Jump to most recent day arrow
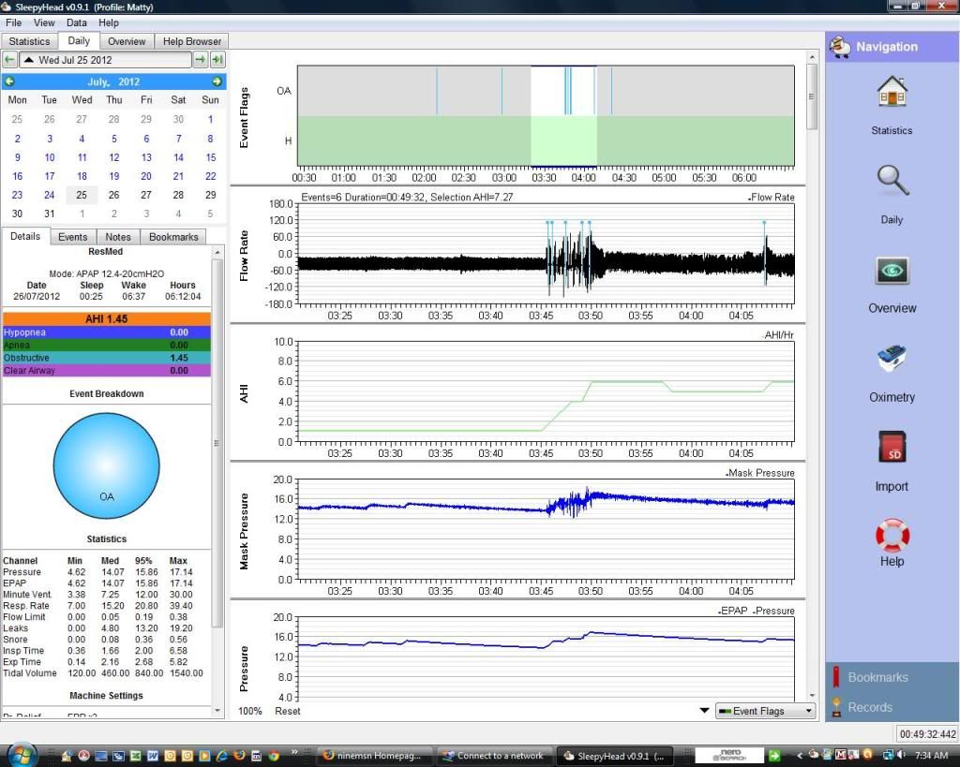 coord(217,60)
